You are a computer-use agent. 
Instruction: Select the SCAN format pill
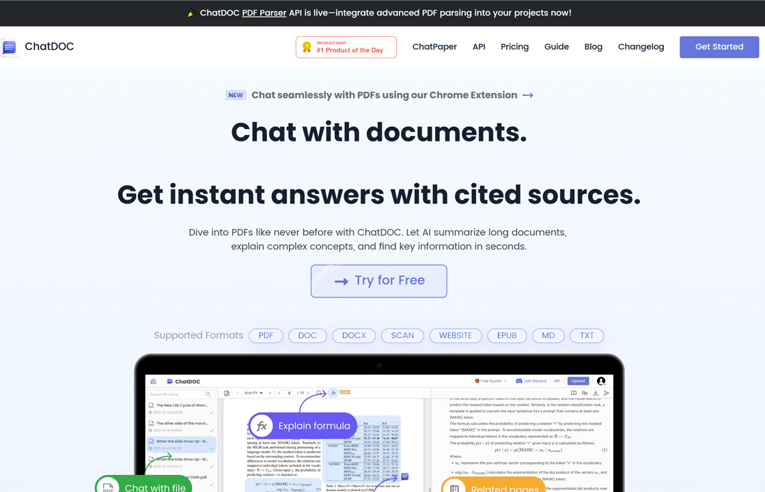(x=402, y=336)
